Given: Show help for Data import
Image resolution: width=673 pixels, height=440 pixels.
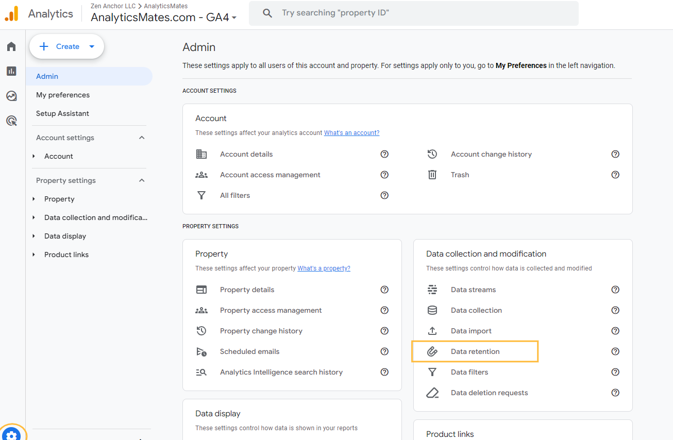Looking at the screenshot, I should (x=615, y=331).
